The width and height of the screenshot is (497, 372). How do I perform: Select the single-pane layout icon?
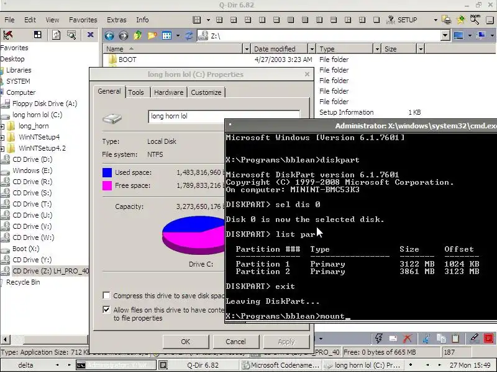click(376, 20)
